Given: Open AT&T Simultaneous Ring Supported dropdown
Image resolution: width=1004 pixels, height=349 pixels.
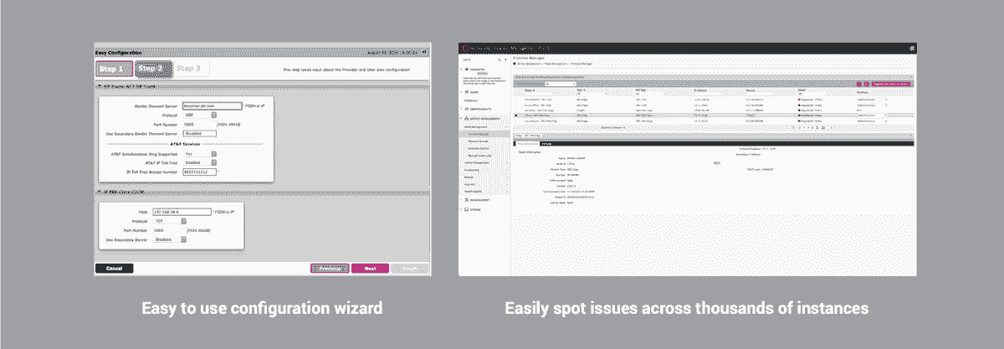Looking at the screenshot, I should click(x=199, y=154).
